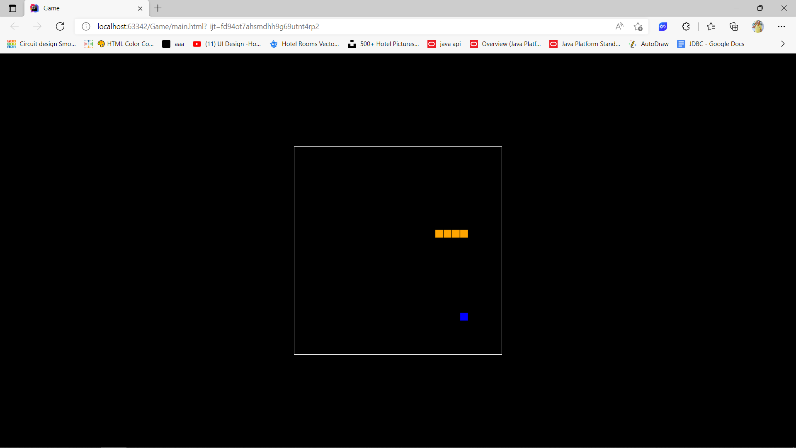Click the browser forward arrow

pos(37,27)
